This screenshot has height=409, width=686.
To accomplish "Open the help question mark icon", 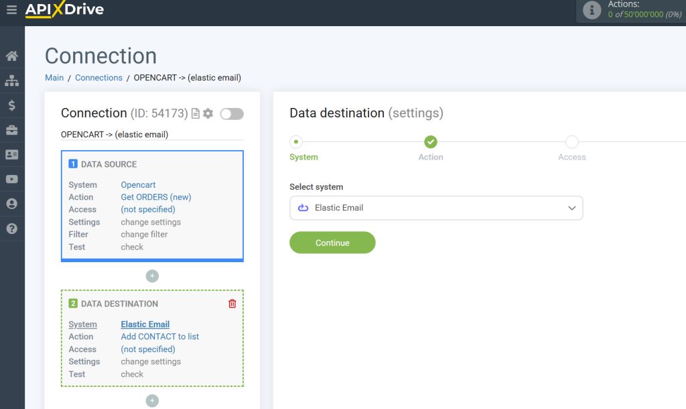I will 12,229.
